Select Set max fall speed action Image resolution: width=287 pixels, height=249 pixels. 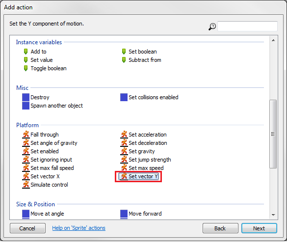tap(48, 168)
